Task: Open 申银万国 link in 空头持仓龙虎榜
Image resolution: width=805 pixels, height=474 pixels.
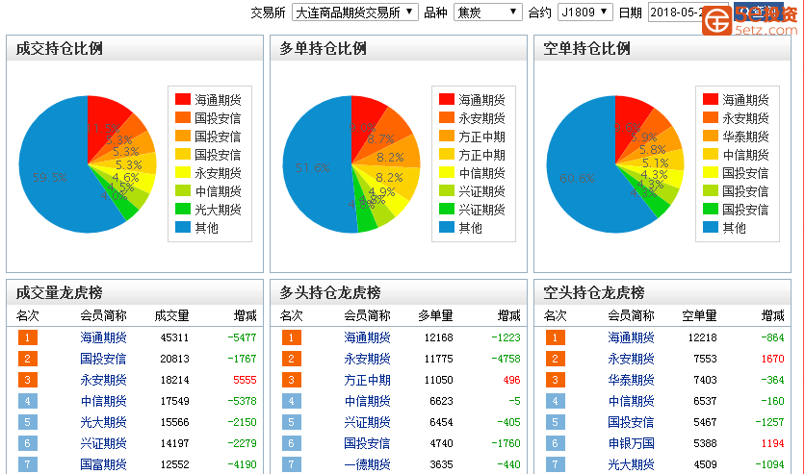Action: pyautogui.click(x=631, y=443)
